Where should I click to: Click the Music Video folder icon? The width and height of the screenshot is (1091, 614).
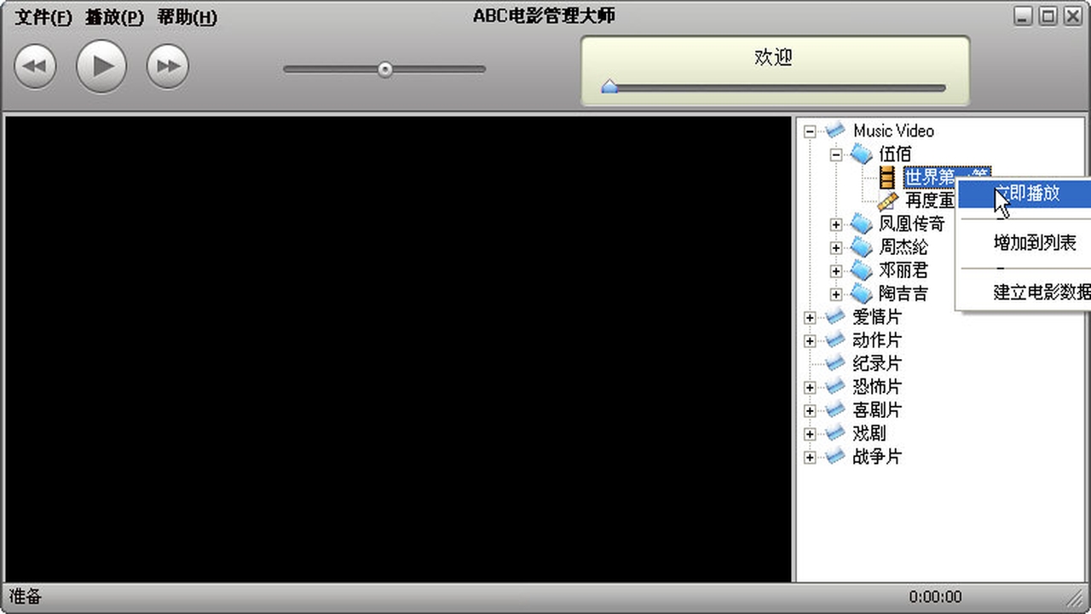tap(834, 130)
